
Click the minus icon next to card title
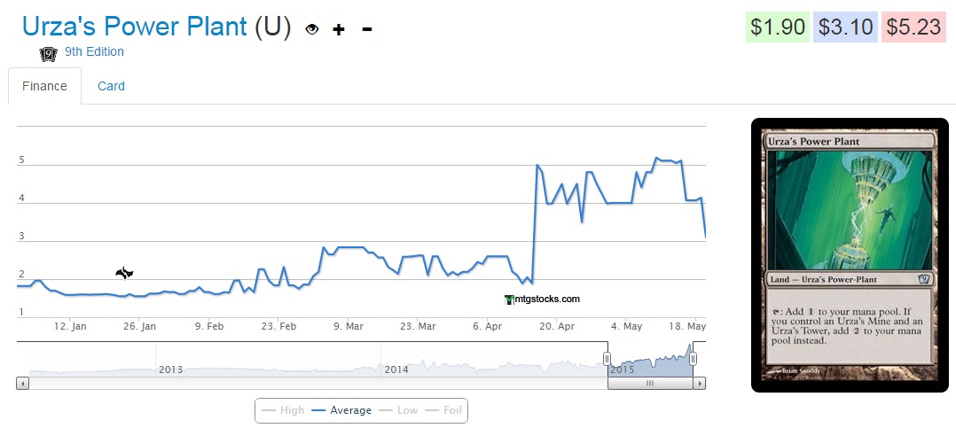[366, 29]
